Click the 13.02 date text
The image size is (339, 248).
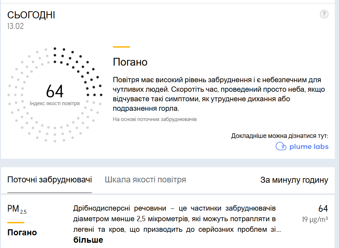tap(15, 26)
